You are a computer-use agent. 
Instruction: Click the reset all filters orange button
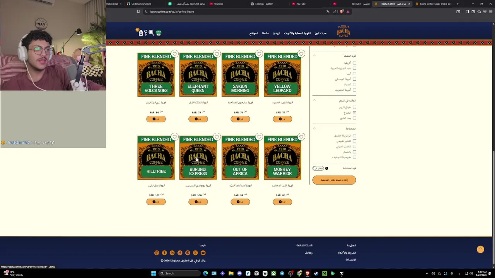pyautogui.click(x=334, y=180)
